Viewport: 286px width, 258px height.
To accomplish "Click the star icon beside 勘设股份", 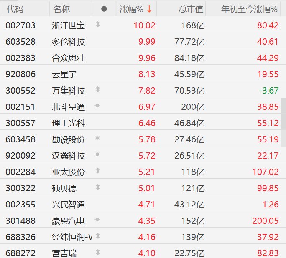I will click(x=97, y=138).
